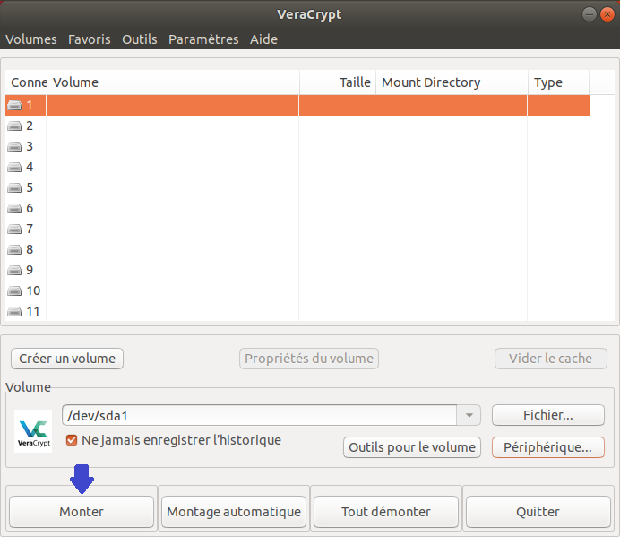This screenshot has width=620, height=537.
Task: Select the drive icon for slot 11
Action: click(14, 312)
